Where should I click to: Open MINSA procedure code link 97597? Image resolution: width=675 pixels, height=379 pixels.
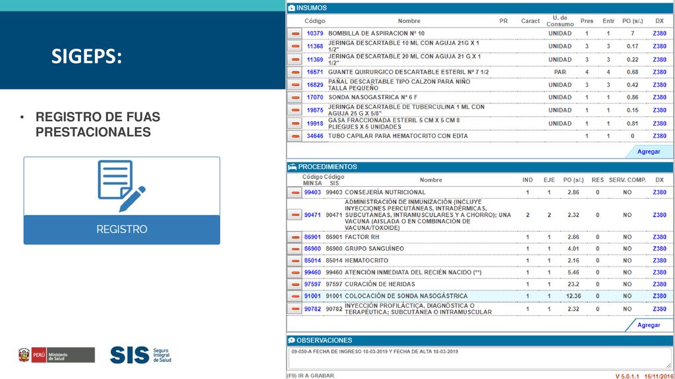[312, 284]
